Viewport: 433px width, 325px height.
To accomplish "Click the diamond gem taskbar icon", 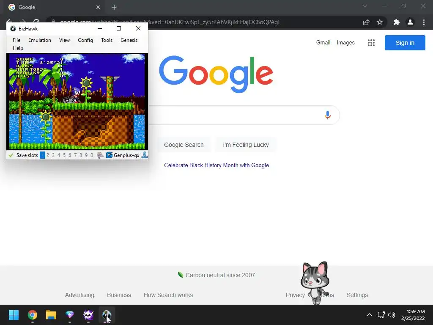I will coord(70,315).
